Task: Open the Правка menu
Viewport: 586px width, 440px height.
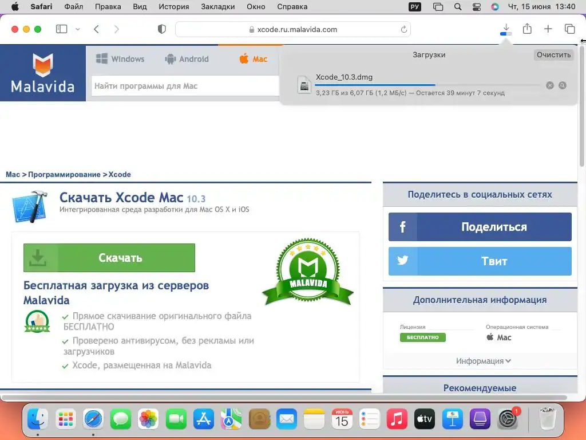Action: [x=108, y=7]
